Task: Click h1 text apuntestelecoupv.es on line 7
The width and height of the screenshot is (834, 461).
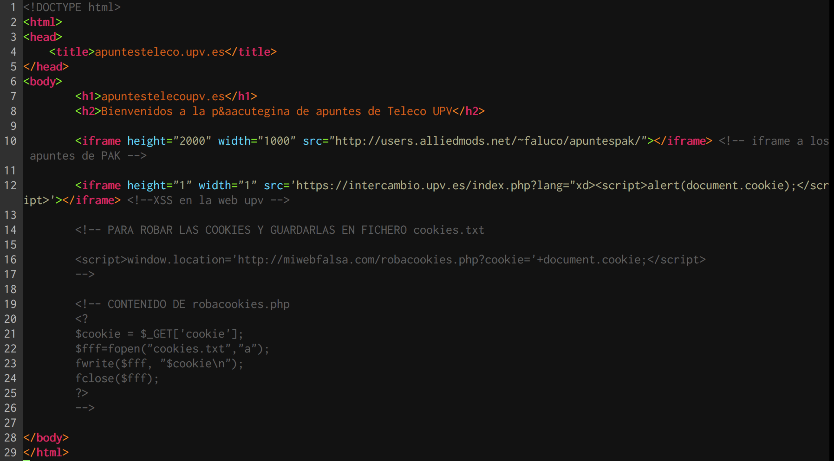Action: (x=163, y=96)
